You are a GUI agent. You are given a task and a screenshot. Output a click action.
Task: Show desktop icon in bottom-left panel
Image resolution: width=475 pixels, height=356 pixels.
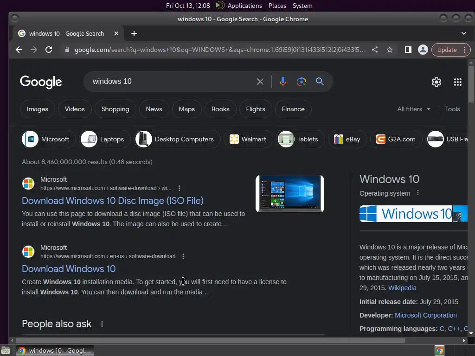pyautogui.click(x=5, y=350)
